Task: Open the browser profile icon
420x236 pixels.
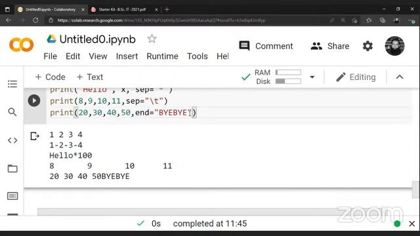Action: [396, 20]
